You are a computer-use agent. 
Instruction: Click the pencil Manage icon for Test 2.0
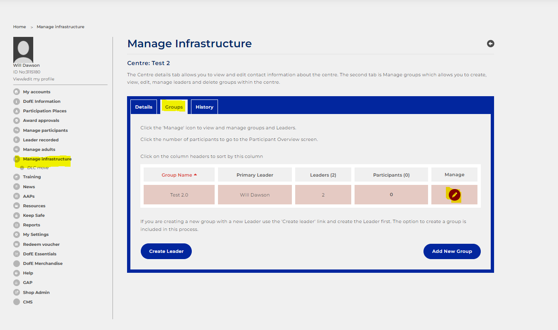coord(455,195)
